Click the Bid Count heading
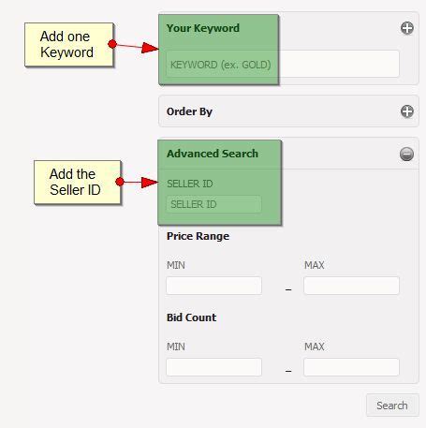Image resolution: width=426 pixels, height=428 pixels. pos(191,317)
